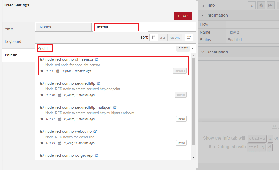Open node-red-contrib-dht-sensor external link
The width and height of the screenshot is (279, 170).
pyautogui.click(x=97, y=60)
